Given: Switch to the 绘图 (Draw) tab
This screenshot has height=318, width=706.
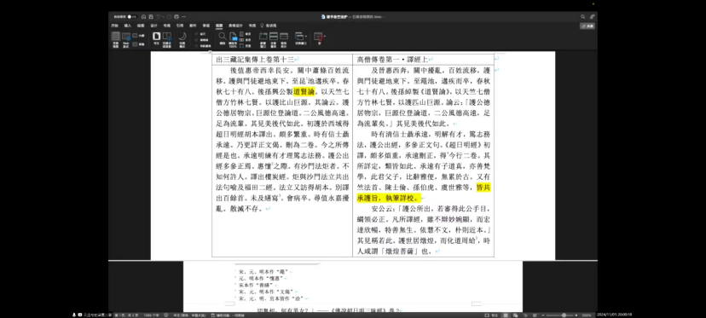Looking at the screenshot, I should click(141, 26).
